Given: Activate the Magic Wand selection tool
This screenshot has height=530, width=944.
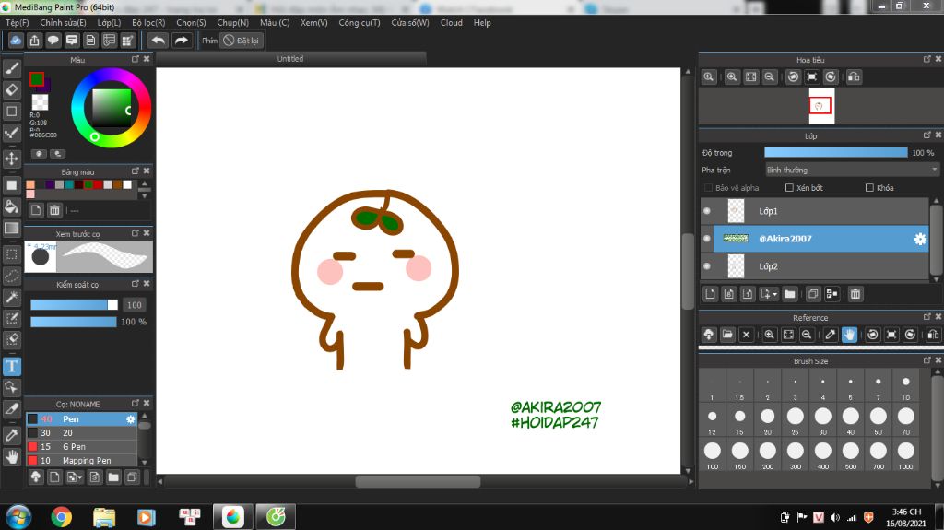Looking at the screenshot, I should (x=12, y=297).
